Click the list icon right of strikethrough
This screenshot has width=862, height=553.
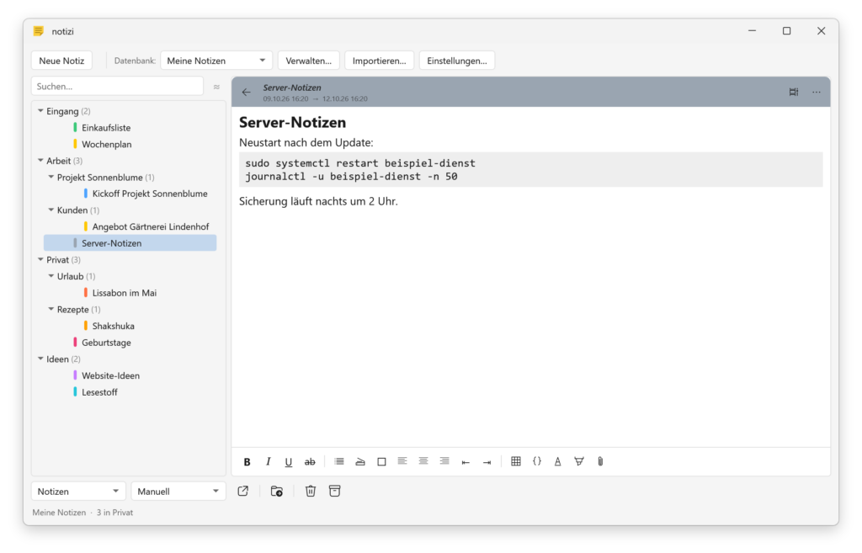[339, 462]
